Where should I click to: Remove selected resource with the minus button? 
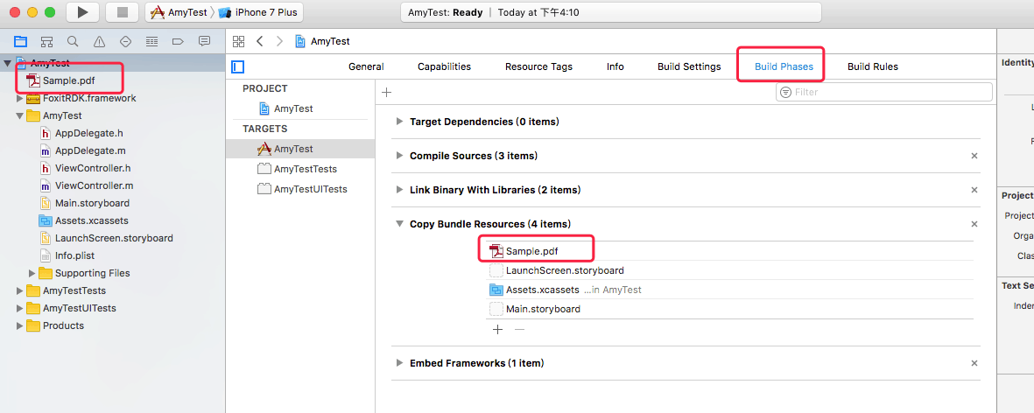point(520,329)
